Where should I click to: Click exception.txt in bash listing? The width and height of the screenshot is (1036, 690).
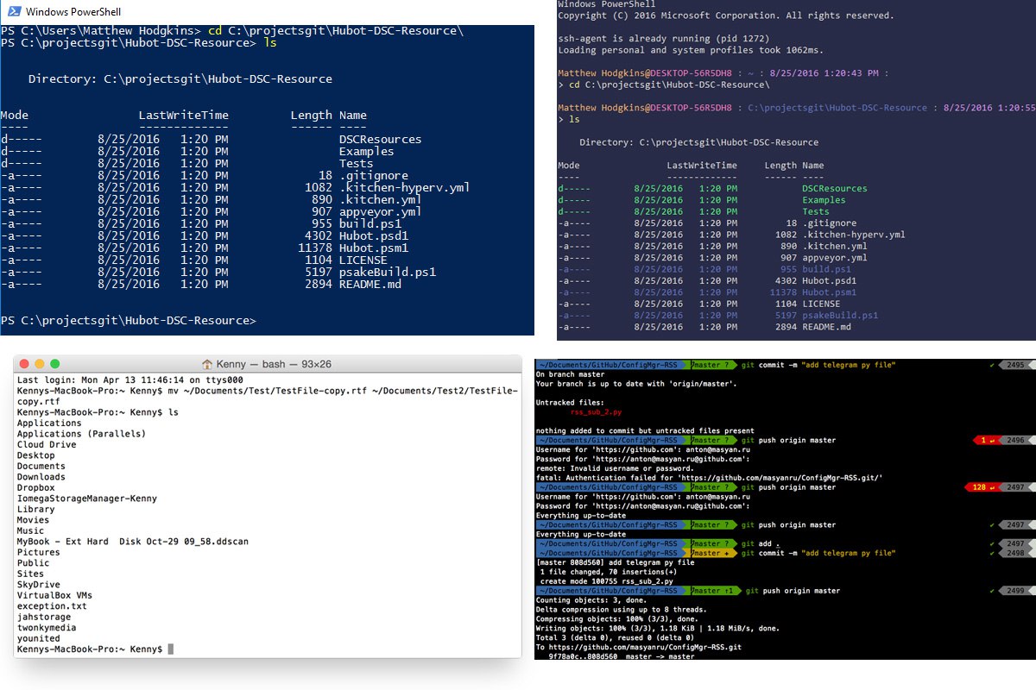coord(52,606)
